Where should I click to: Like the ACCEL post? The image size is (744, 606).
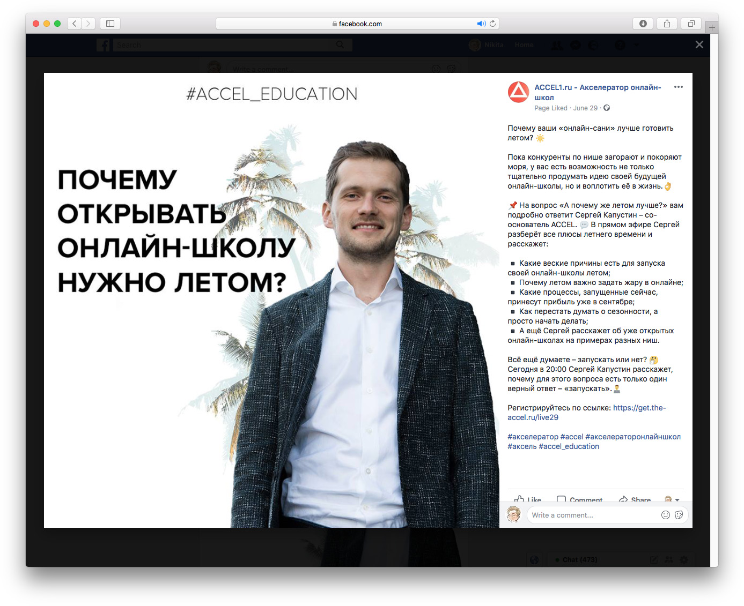click(528, 499)
